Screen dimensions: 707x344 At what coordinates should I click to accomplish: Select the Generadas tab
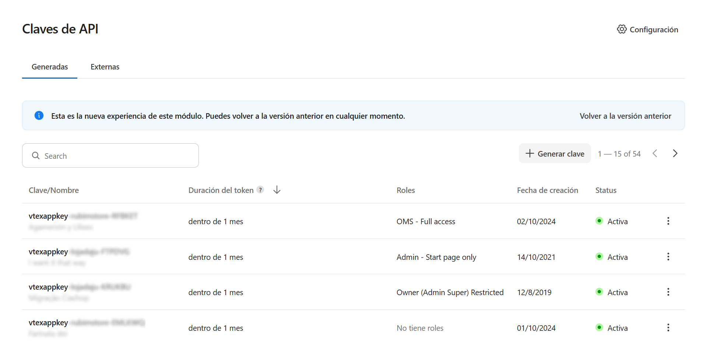click(x=50, y=67)
